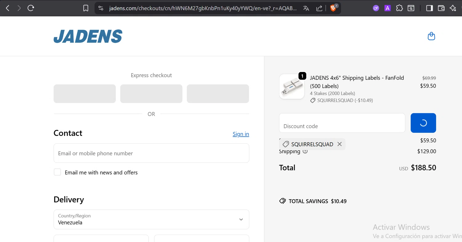The image size is (462, 242).
Task: Click the 'TOTAL SAVINGS $10.49' text
Action: point(318,201)
